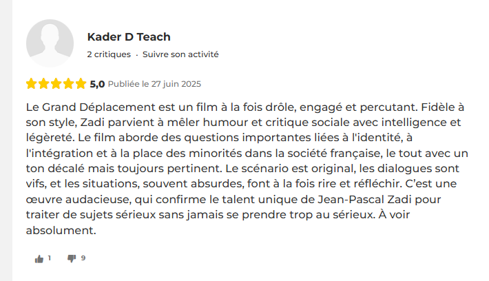Screen dimensions: 489x281
Task: Click the dislike count number 9
Action: pyautogui.click(x=83, y=258)
